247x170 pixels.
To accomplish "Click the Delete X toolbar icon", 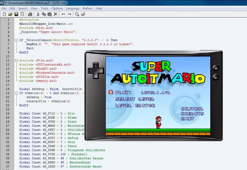I will pyautogui.click(x=56, y=14).
